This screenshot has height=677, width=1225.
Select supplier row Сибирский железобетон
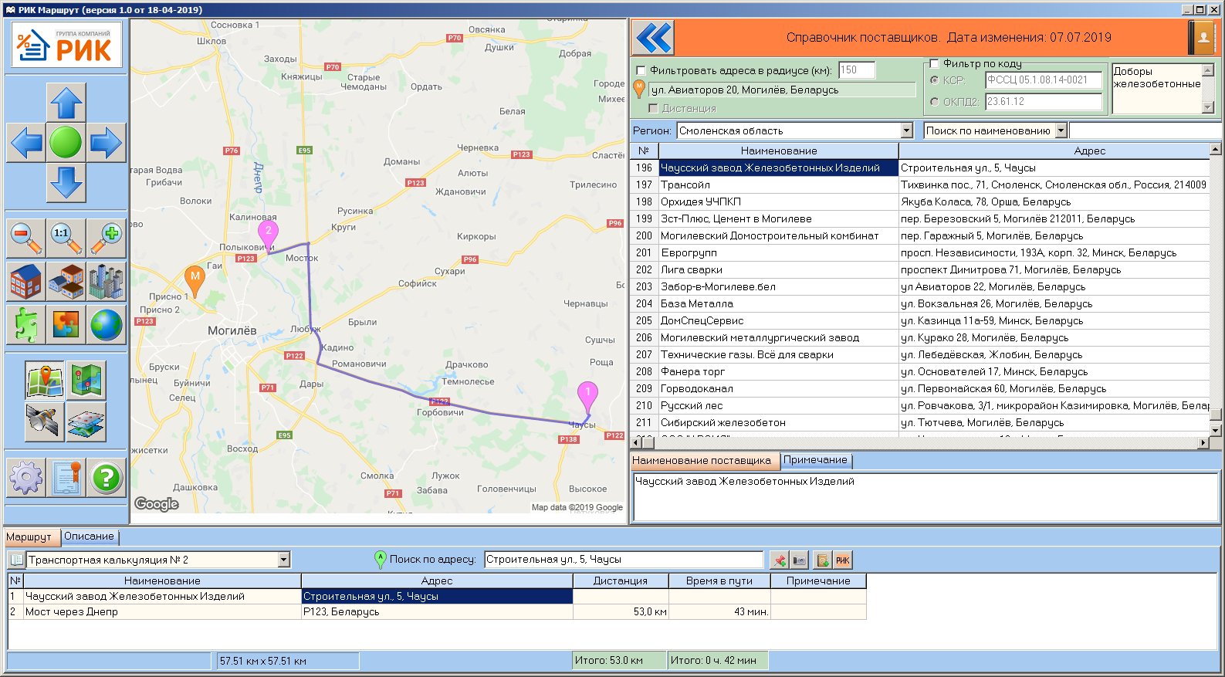point(920,422)
